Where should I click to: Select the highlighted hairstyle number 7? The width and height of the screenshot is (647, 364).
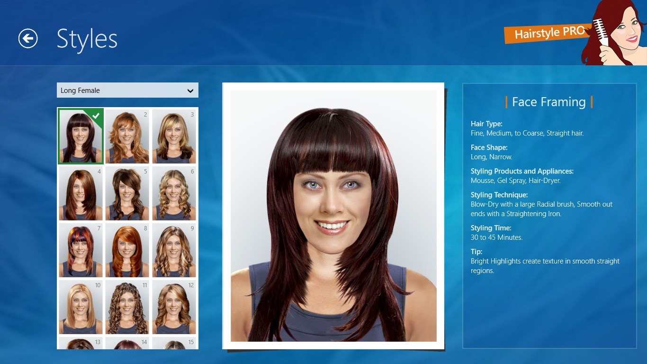(80, 250)
